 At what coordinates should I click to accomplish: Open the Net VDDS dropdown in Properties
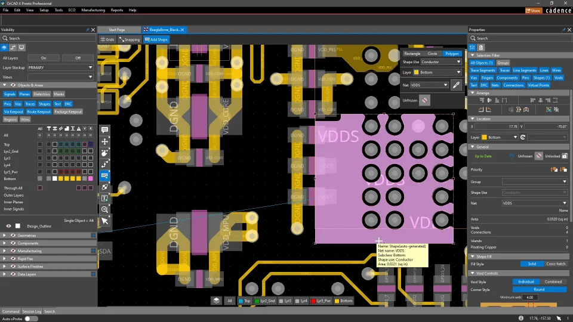pyautogui.click(x=535, y=203)
